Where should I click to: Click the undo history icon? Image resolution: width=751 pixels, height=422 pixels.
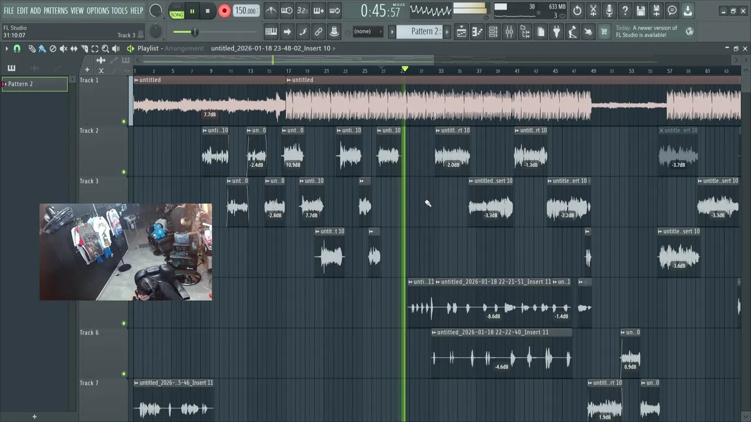pos(577,11)
